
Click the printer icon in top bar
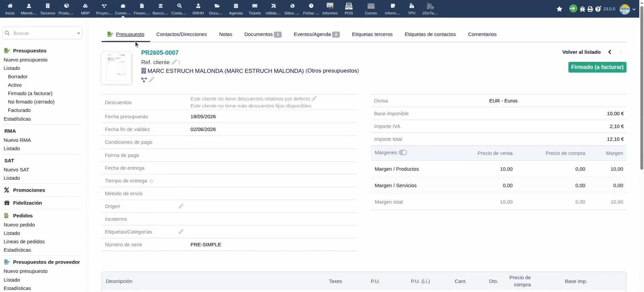tap(590, 9)
